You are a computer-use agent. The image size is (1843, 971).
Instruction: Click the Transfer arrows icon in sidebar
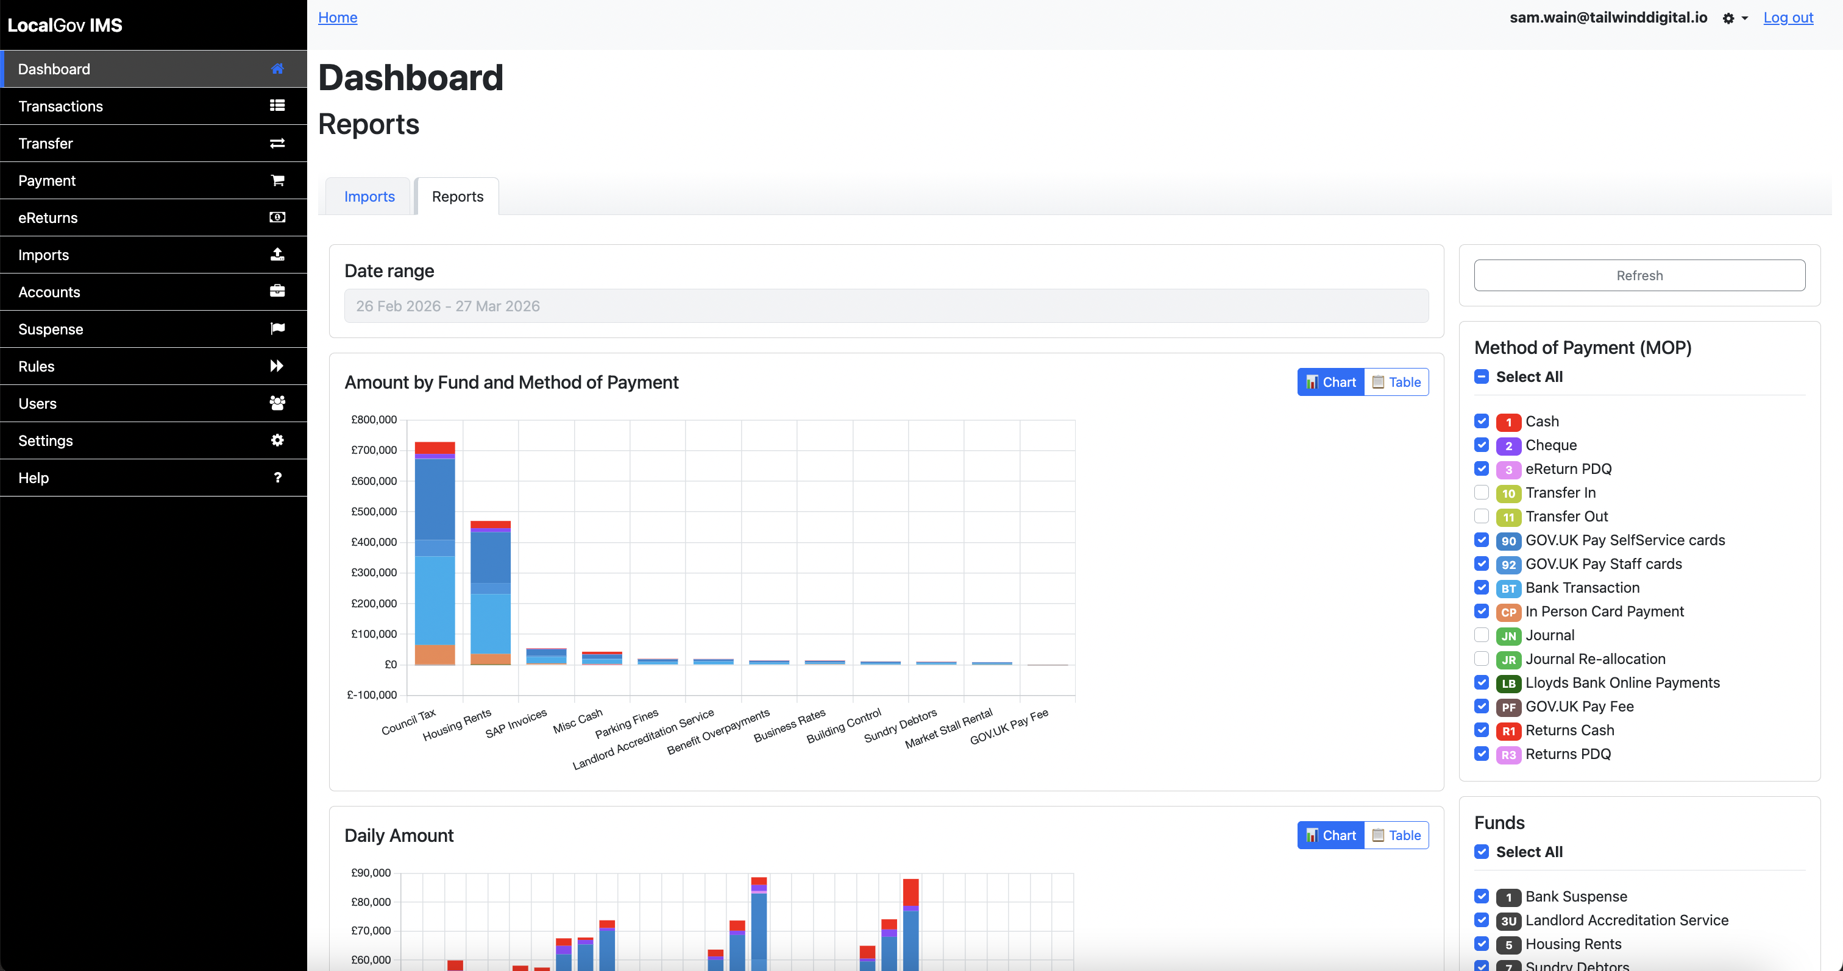pyautogui.click(x=277, y=143)
